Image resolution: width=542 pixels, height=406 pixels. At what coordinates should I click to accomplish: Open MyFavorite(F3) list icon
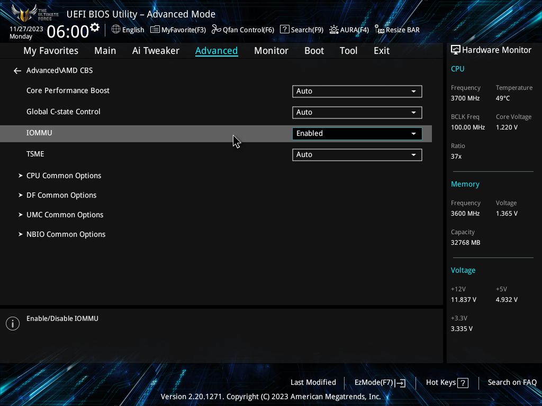tap(155, 30)
